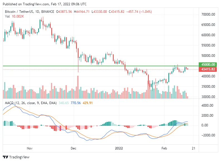Select the Dec time axis label
221x162 pixels.
click(73, 148)
